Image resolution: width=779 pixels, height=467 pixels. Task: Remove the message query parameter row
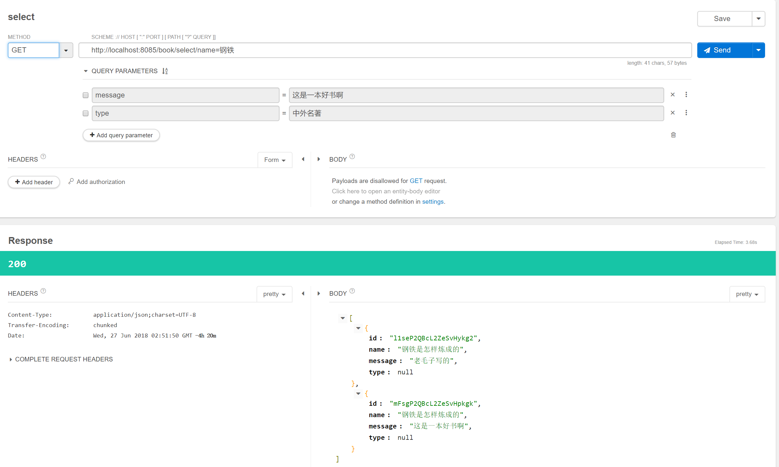pos(673,95)
